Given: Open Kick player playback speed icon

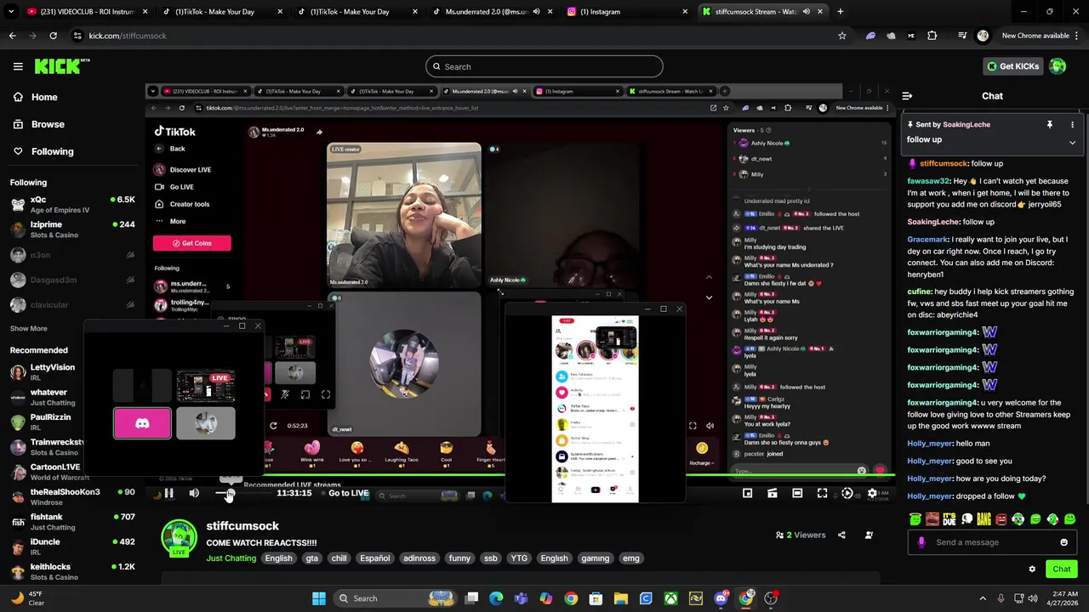Looking at the screenshot, I should click(x=847, y=493).
